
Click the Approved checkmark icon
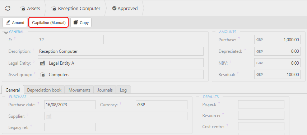[114, 8]
